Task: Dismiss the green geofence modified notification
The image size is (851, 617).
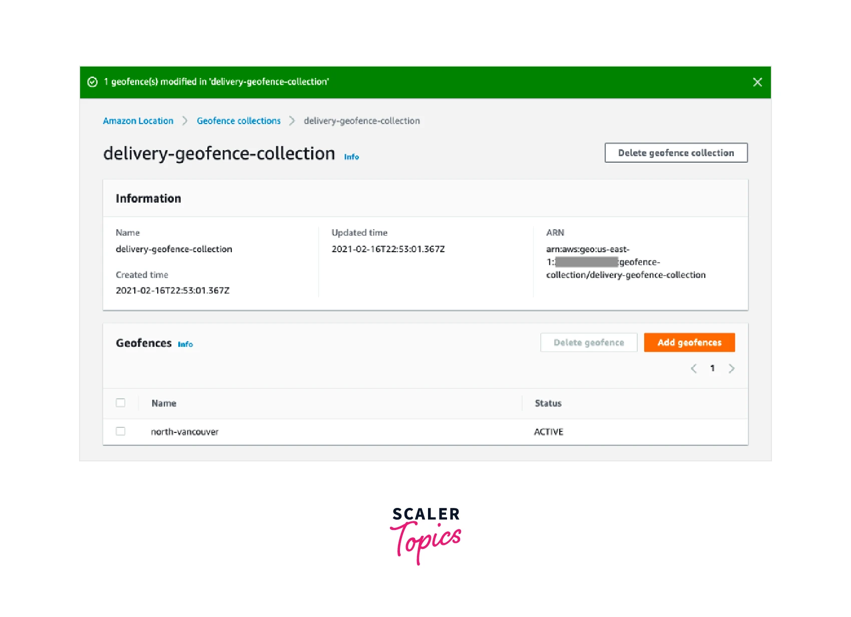Action: pyautogui.click(x=757, y=82)
